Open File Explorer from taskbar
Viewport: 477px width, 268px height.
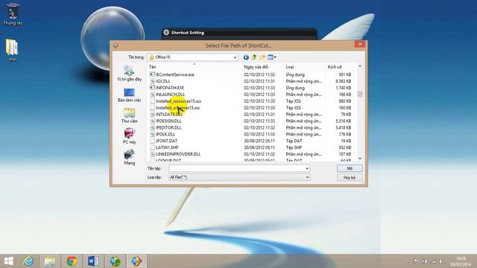[x=50, y=261]
